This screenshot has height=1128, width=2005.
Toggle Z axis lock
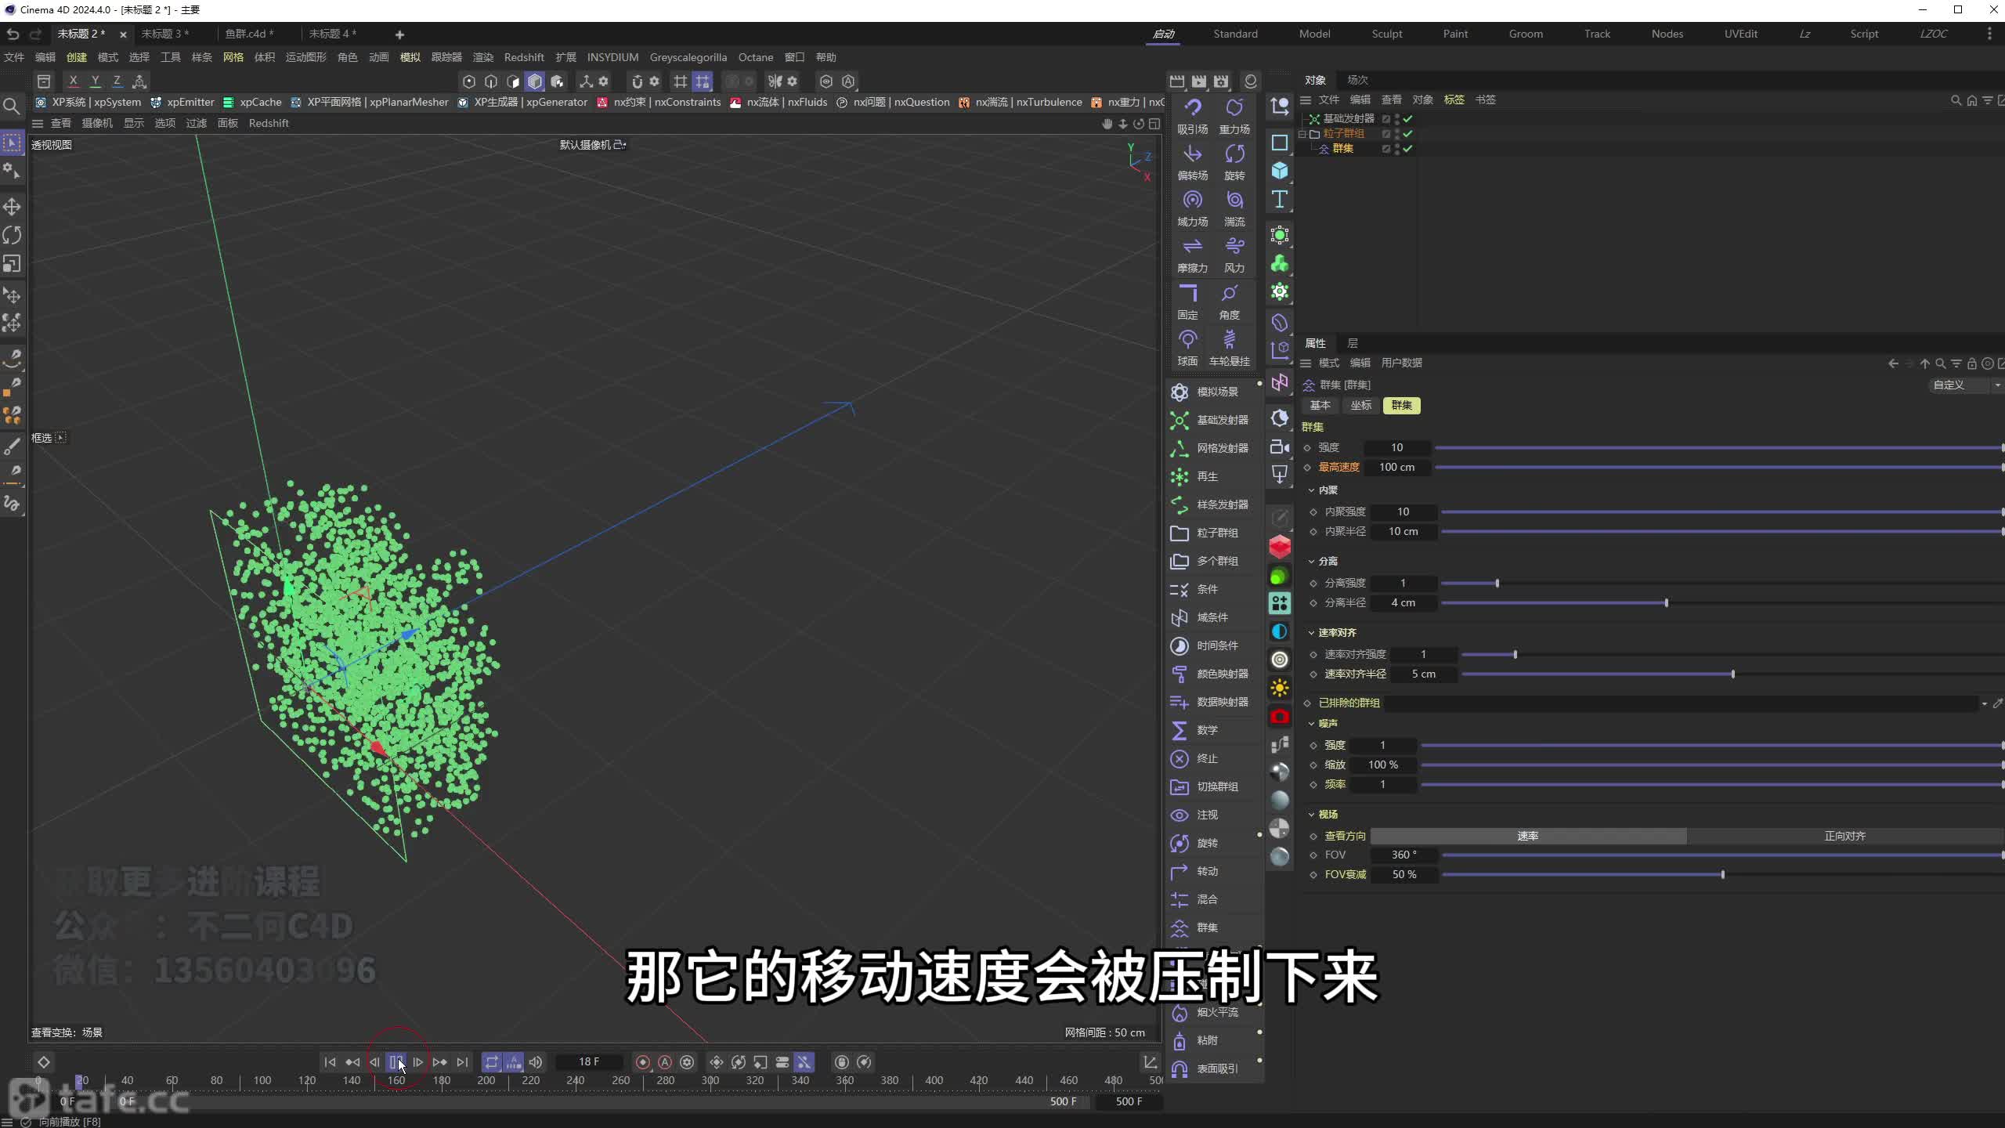(117, 81)
